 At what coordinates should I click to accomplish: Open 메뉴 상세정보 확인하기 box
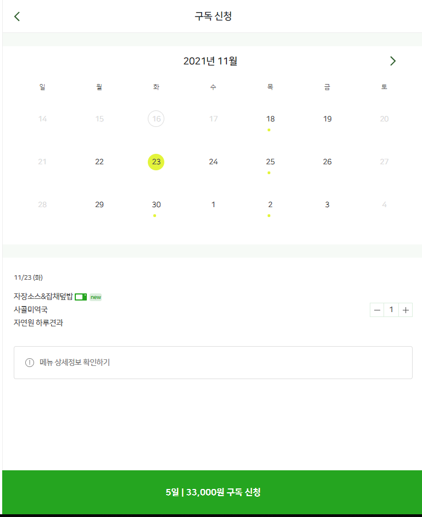(213, 363)
